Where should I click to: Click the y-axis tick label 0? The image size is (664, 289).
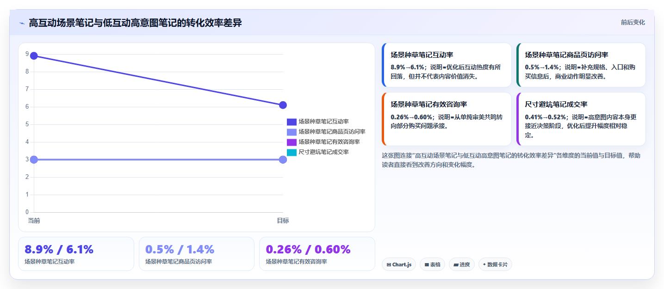[27, 212]
